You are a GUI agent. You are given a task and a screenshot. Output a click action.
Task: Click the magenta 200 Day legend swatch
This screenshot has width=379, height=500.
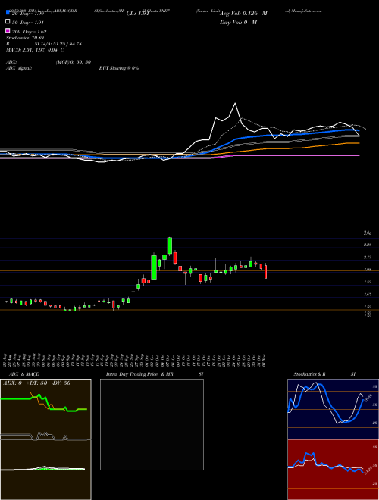[x=8, y=31]
